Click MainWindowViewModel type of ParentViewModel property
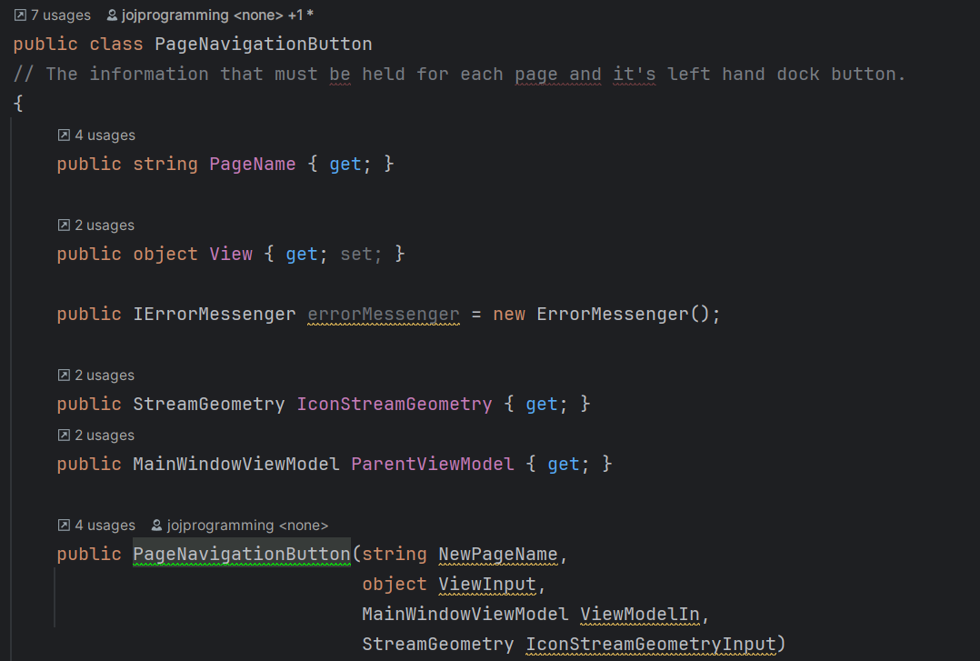This screenshot has height=661, width=980. tap(236, 465)
